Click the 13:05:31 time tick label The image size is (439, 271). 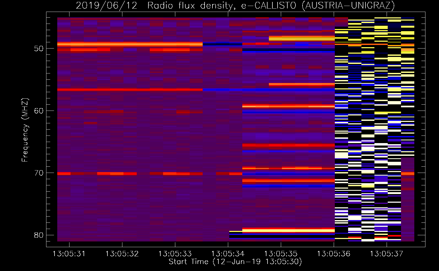point(69,254)
